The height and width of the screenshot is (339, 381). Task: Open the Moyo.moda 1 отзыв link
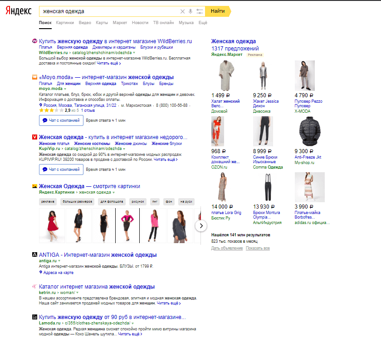pos(88,110)
